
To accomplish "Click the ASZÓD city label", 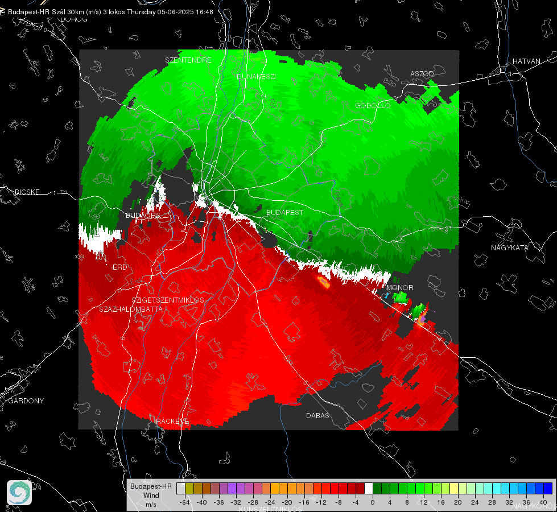I will coord(422,74).
